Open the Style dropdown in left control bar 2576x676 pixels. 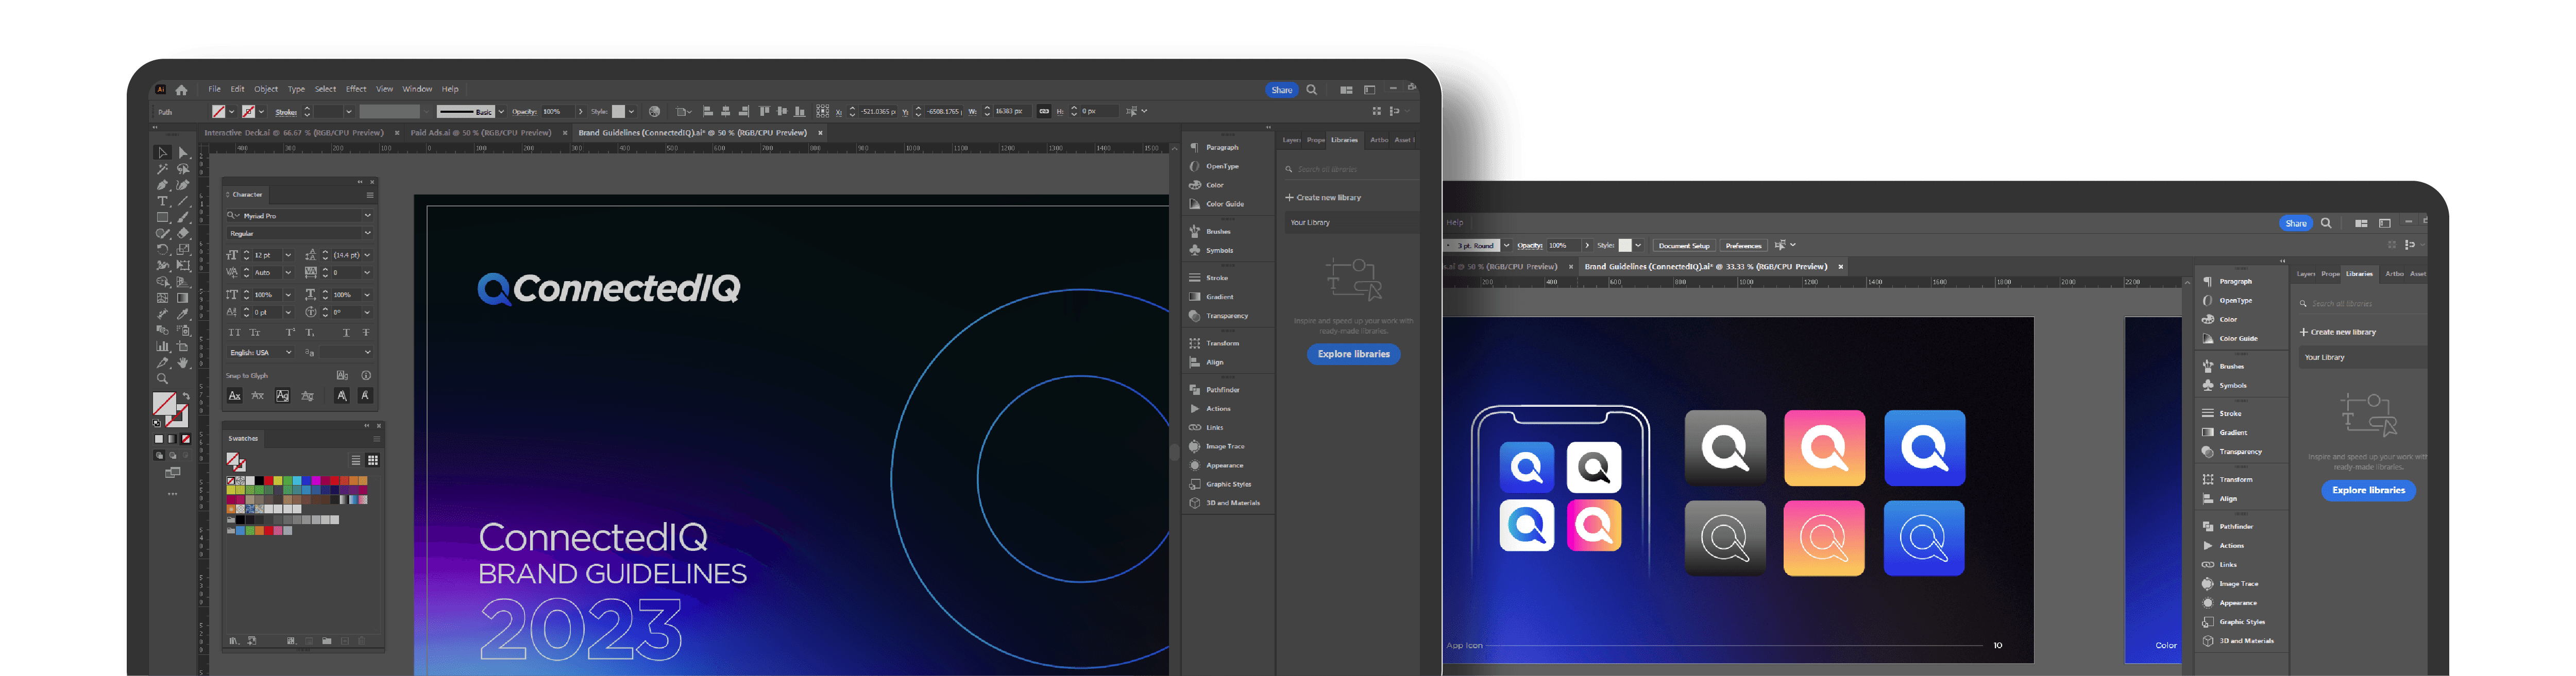[x=631, y=111]
